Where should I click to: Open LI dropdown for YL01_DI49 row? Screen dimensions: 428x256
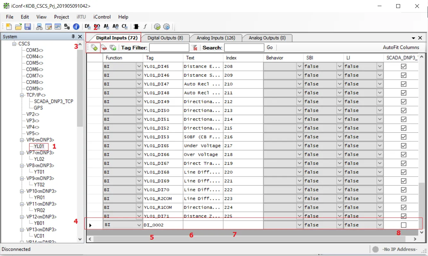(x=380, y=102)
